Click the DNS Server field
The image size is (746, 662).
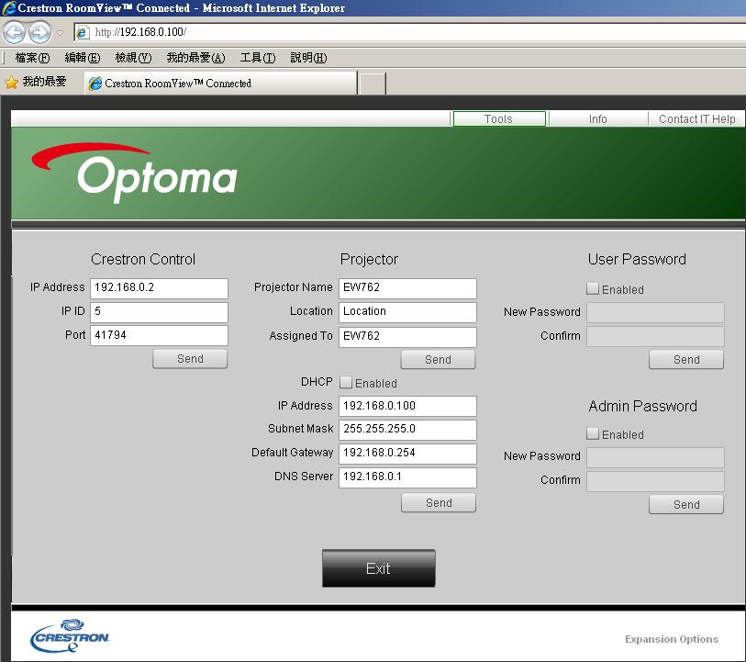point(407,477)
